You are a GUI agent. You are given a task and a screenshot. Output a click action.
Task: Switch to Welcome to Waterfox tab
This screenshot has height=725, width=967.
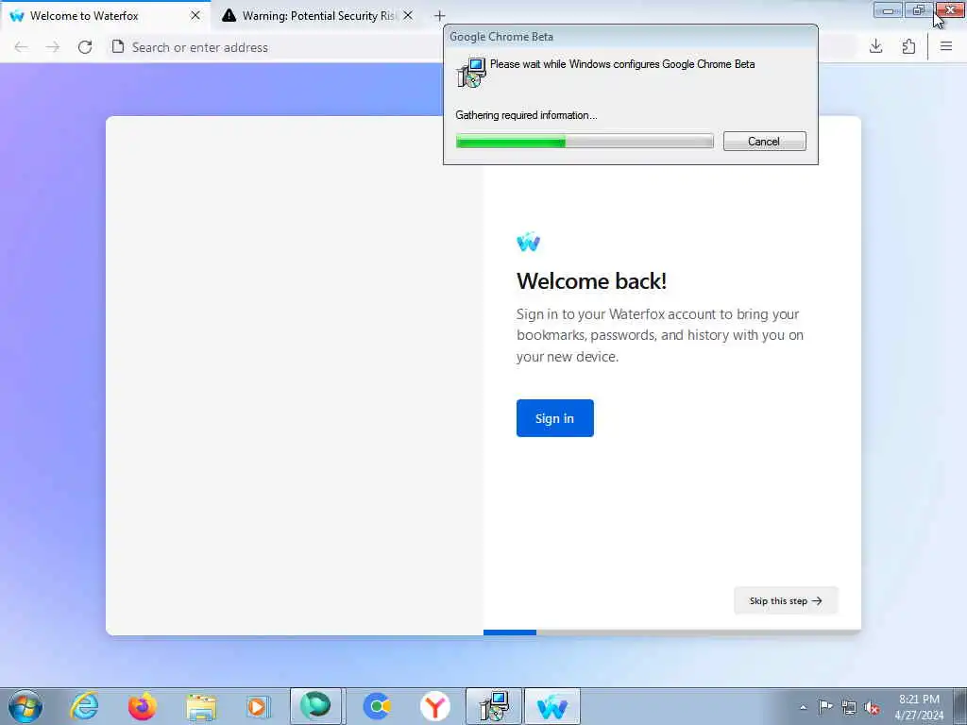(x=106, y=15)
